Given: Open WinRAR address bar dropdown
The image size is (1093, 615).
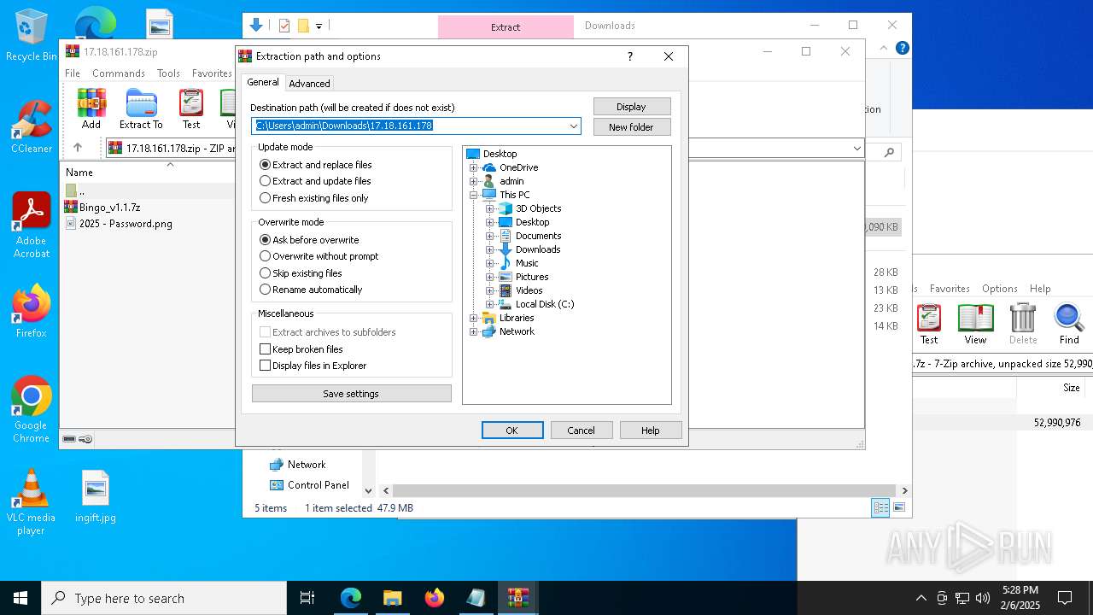Looking at the screenshot, I should [856, 149].
